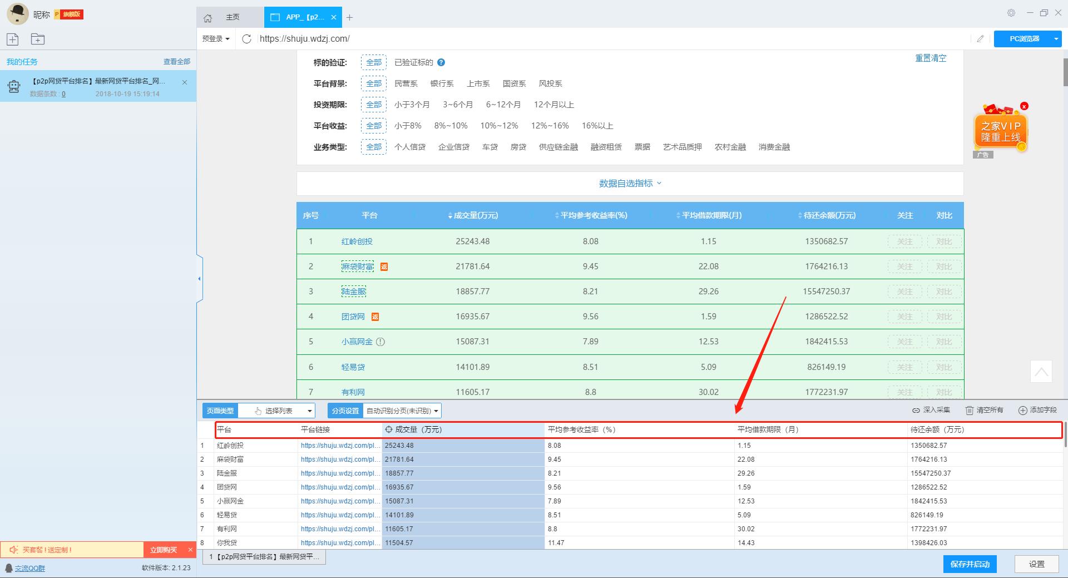Select 平均参考收益率 field column in data grid
Viewport: 1068px width, 578px height.
pos(639,429)
